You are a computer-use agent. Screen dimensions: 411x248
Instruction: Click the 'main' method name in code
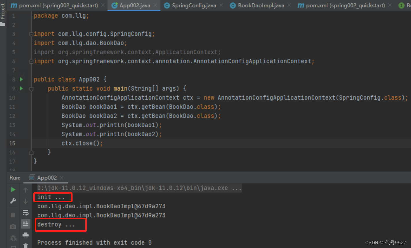coord(121,89)
